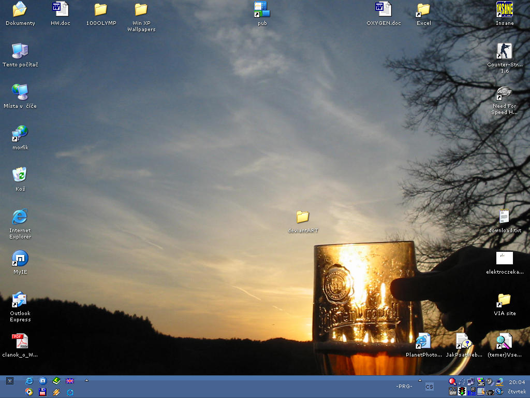Launch the clanok_o_W PDF document

click(20, 340)
